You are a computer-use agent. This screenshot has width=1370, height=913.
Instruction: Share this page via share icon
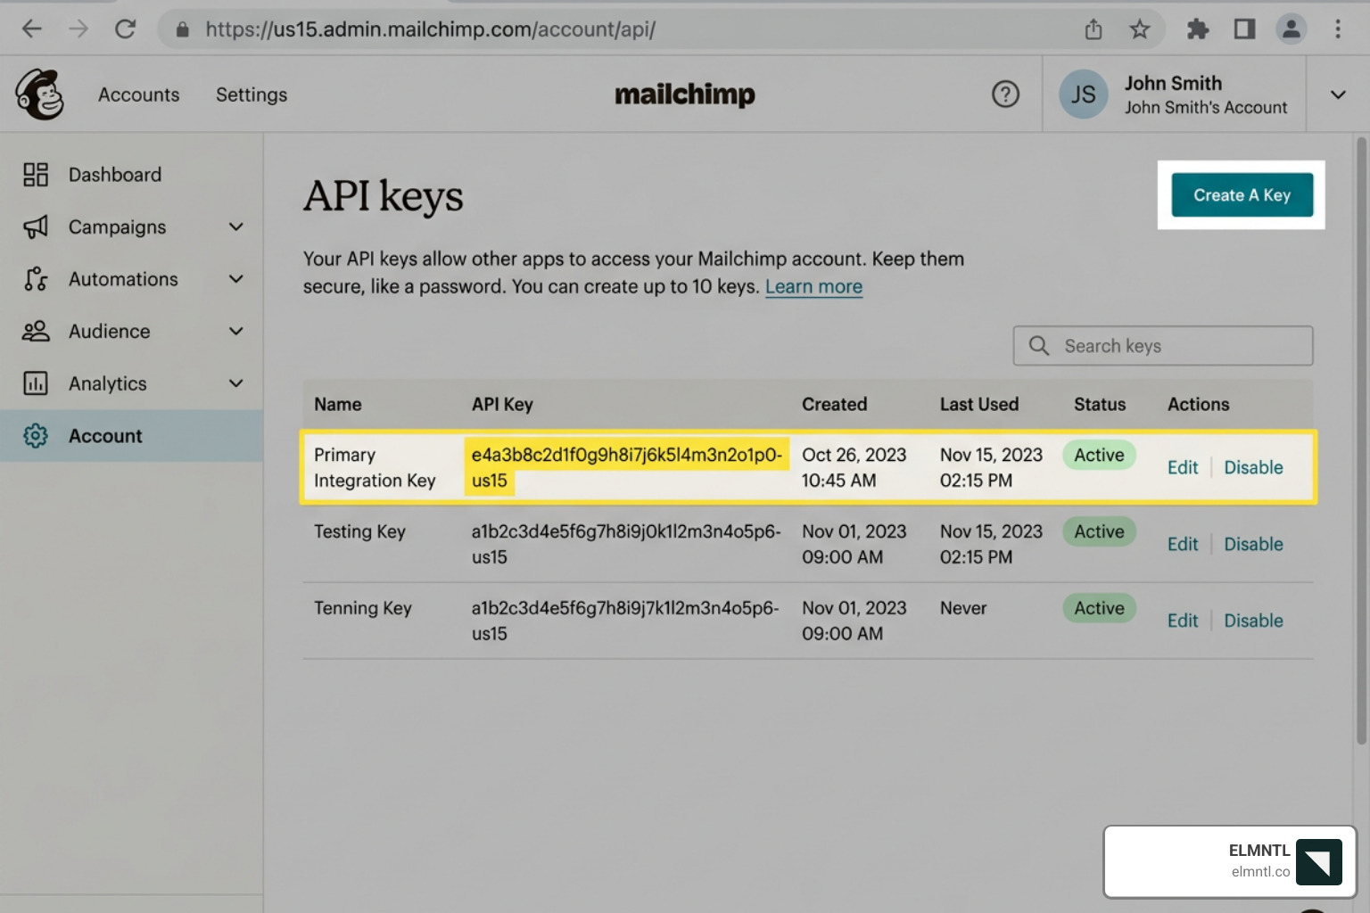(x=1094, y=29)
